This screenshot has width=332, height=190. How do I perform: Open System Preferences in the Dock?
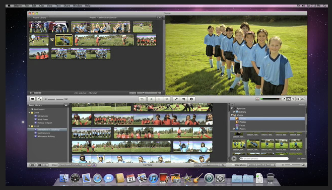221,178
